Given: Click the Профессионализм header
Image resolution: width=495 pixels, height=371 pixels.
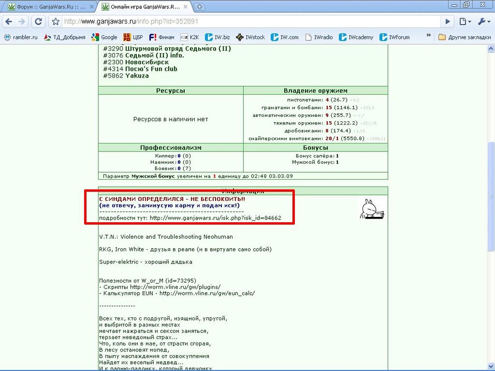Looking at the screenshot, I should pos(170,148).
